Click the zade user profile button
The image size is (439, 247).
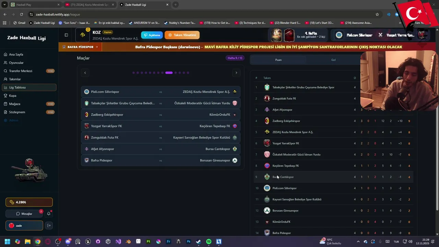click(x=24, y=225)
